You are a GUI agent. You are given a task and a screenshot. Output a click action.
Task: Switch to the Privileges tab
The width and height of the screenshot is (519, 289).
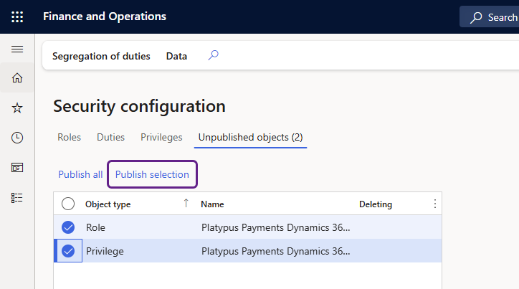[161, 137]
